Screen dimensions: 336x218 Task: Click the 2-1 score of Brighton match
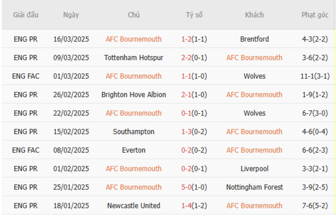187,95
